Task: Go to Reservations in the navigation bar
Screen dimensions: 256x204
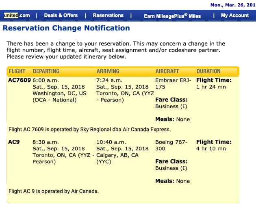Action: tap(108, 15)
